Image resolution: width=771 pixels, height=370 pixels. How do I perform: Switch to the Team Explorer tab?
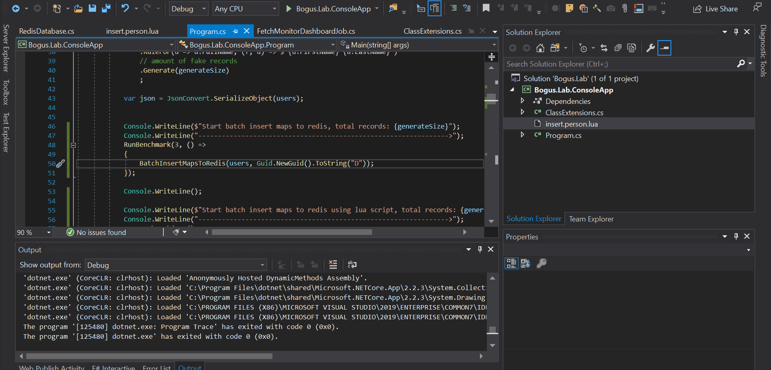591,219
